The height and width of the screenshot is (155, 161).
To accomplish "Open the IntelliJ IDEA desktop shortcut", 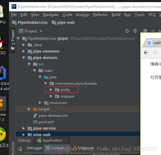I will [x=3, y=73].
